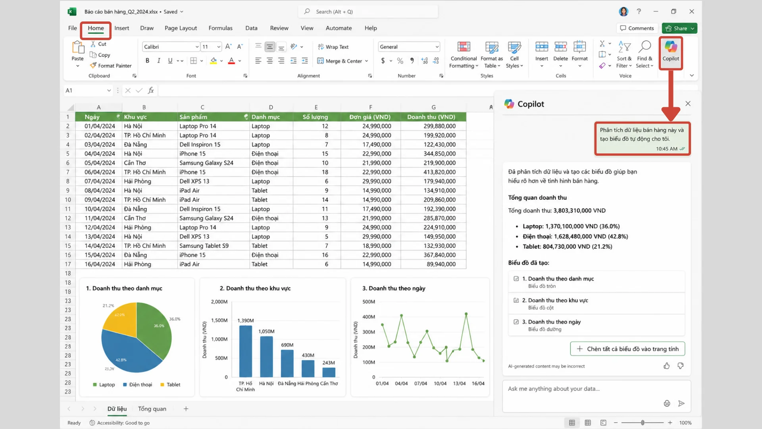Switch to Tổng quan sheet tab
The image size is (762, 429).
[x=152, y=409]
